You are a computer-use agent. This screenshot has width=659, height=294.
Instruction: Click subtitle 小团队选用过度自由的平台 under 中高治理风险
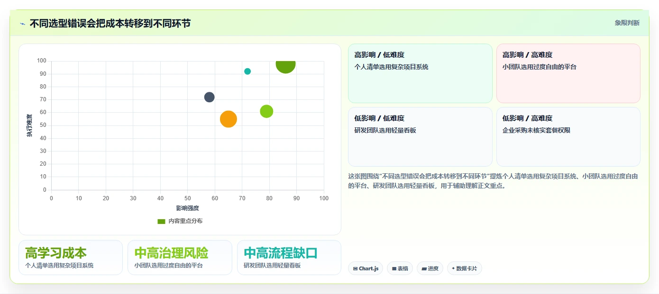coord(168,266)
